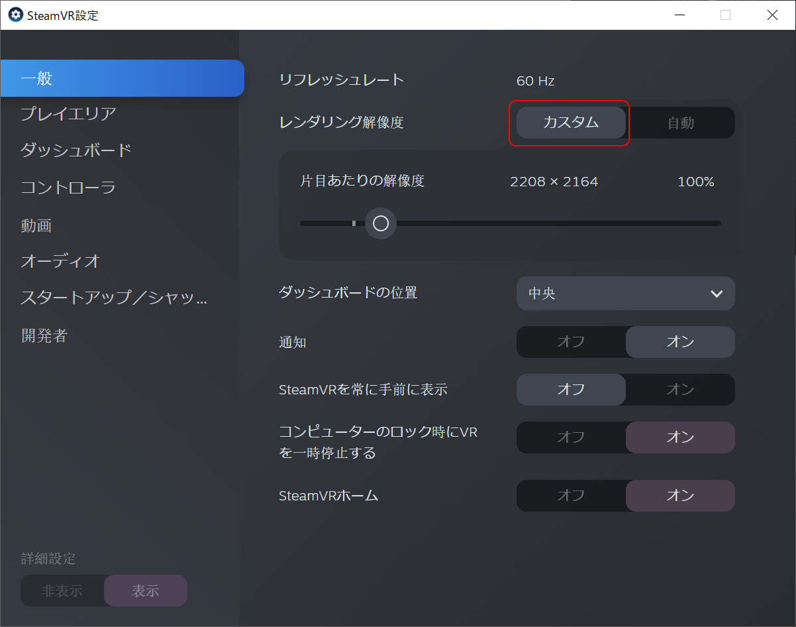Disable 通知 by clicking オフ
Image resolution: width=796 pixels, height=627 pixels.
pyautogui.click(x=570, y=342)
